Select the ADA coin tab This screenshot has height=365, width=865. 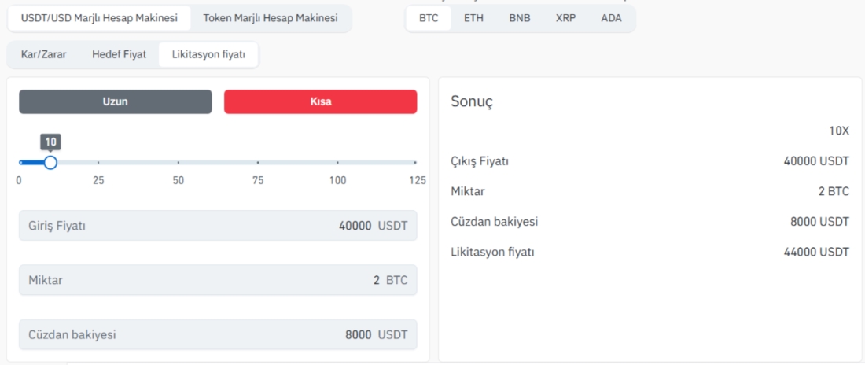pyautogui.click(x=611, y=18)
